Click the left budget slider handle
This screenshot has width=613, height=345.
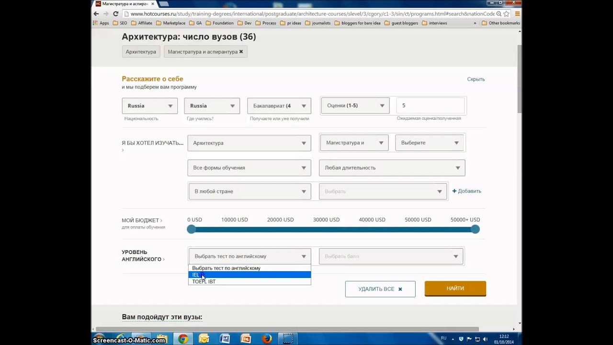point(192,230)
